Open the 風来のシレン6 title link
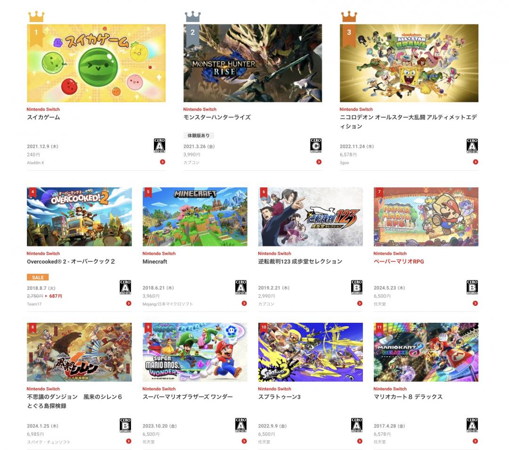 [x=74, y=401]
